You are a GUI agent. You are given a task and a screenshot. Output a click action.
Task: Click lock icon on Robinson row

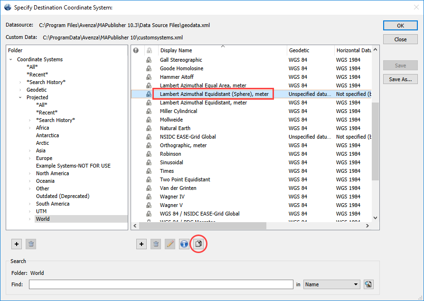click(x=149, y=154)
